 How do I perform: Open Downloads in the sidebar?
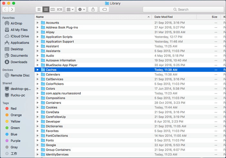(x=19, y=62)
